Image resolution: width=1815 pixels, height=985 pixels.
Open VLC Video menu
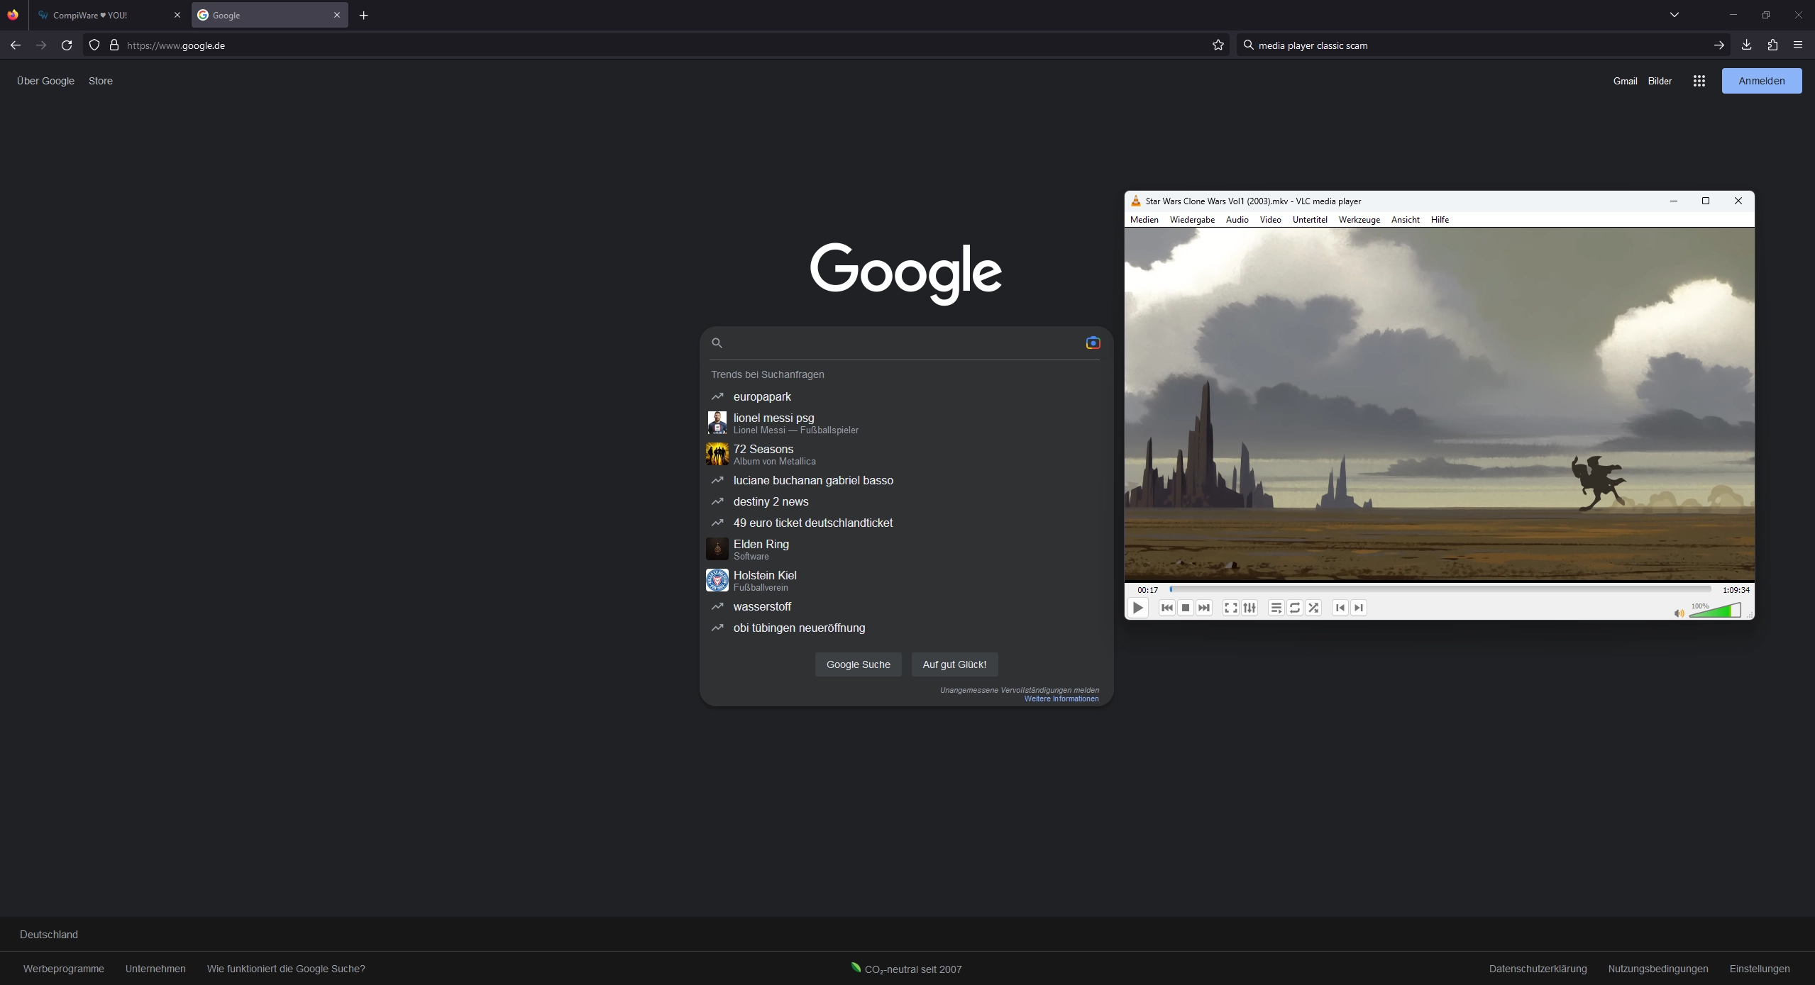point(1270,220)
